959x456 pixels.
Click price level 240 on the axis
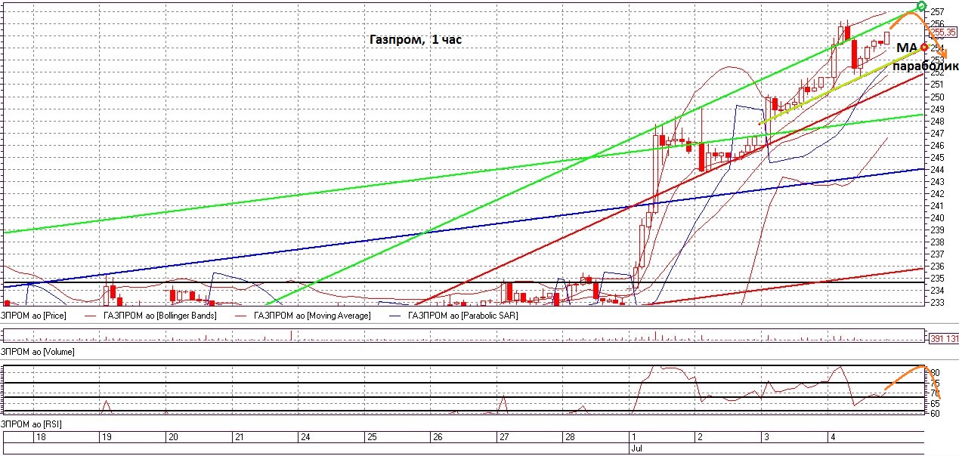click(937, 217)
